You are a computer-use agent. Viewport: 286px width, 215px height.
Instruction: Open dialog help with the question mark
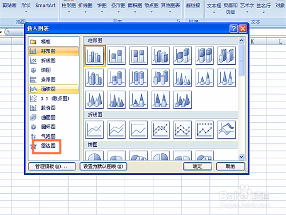point(233,29)
